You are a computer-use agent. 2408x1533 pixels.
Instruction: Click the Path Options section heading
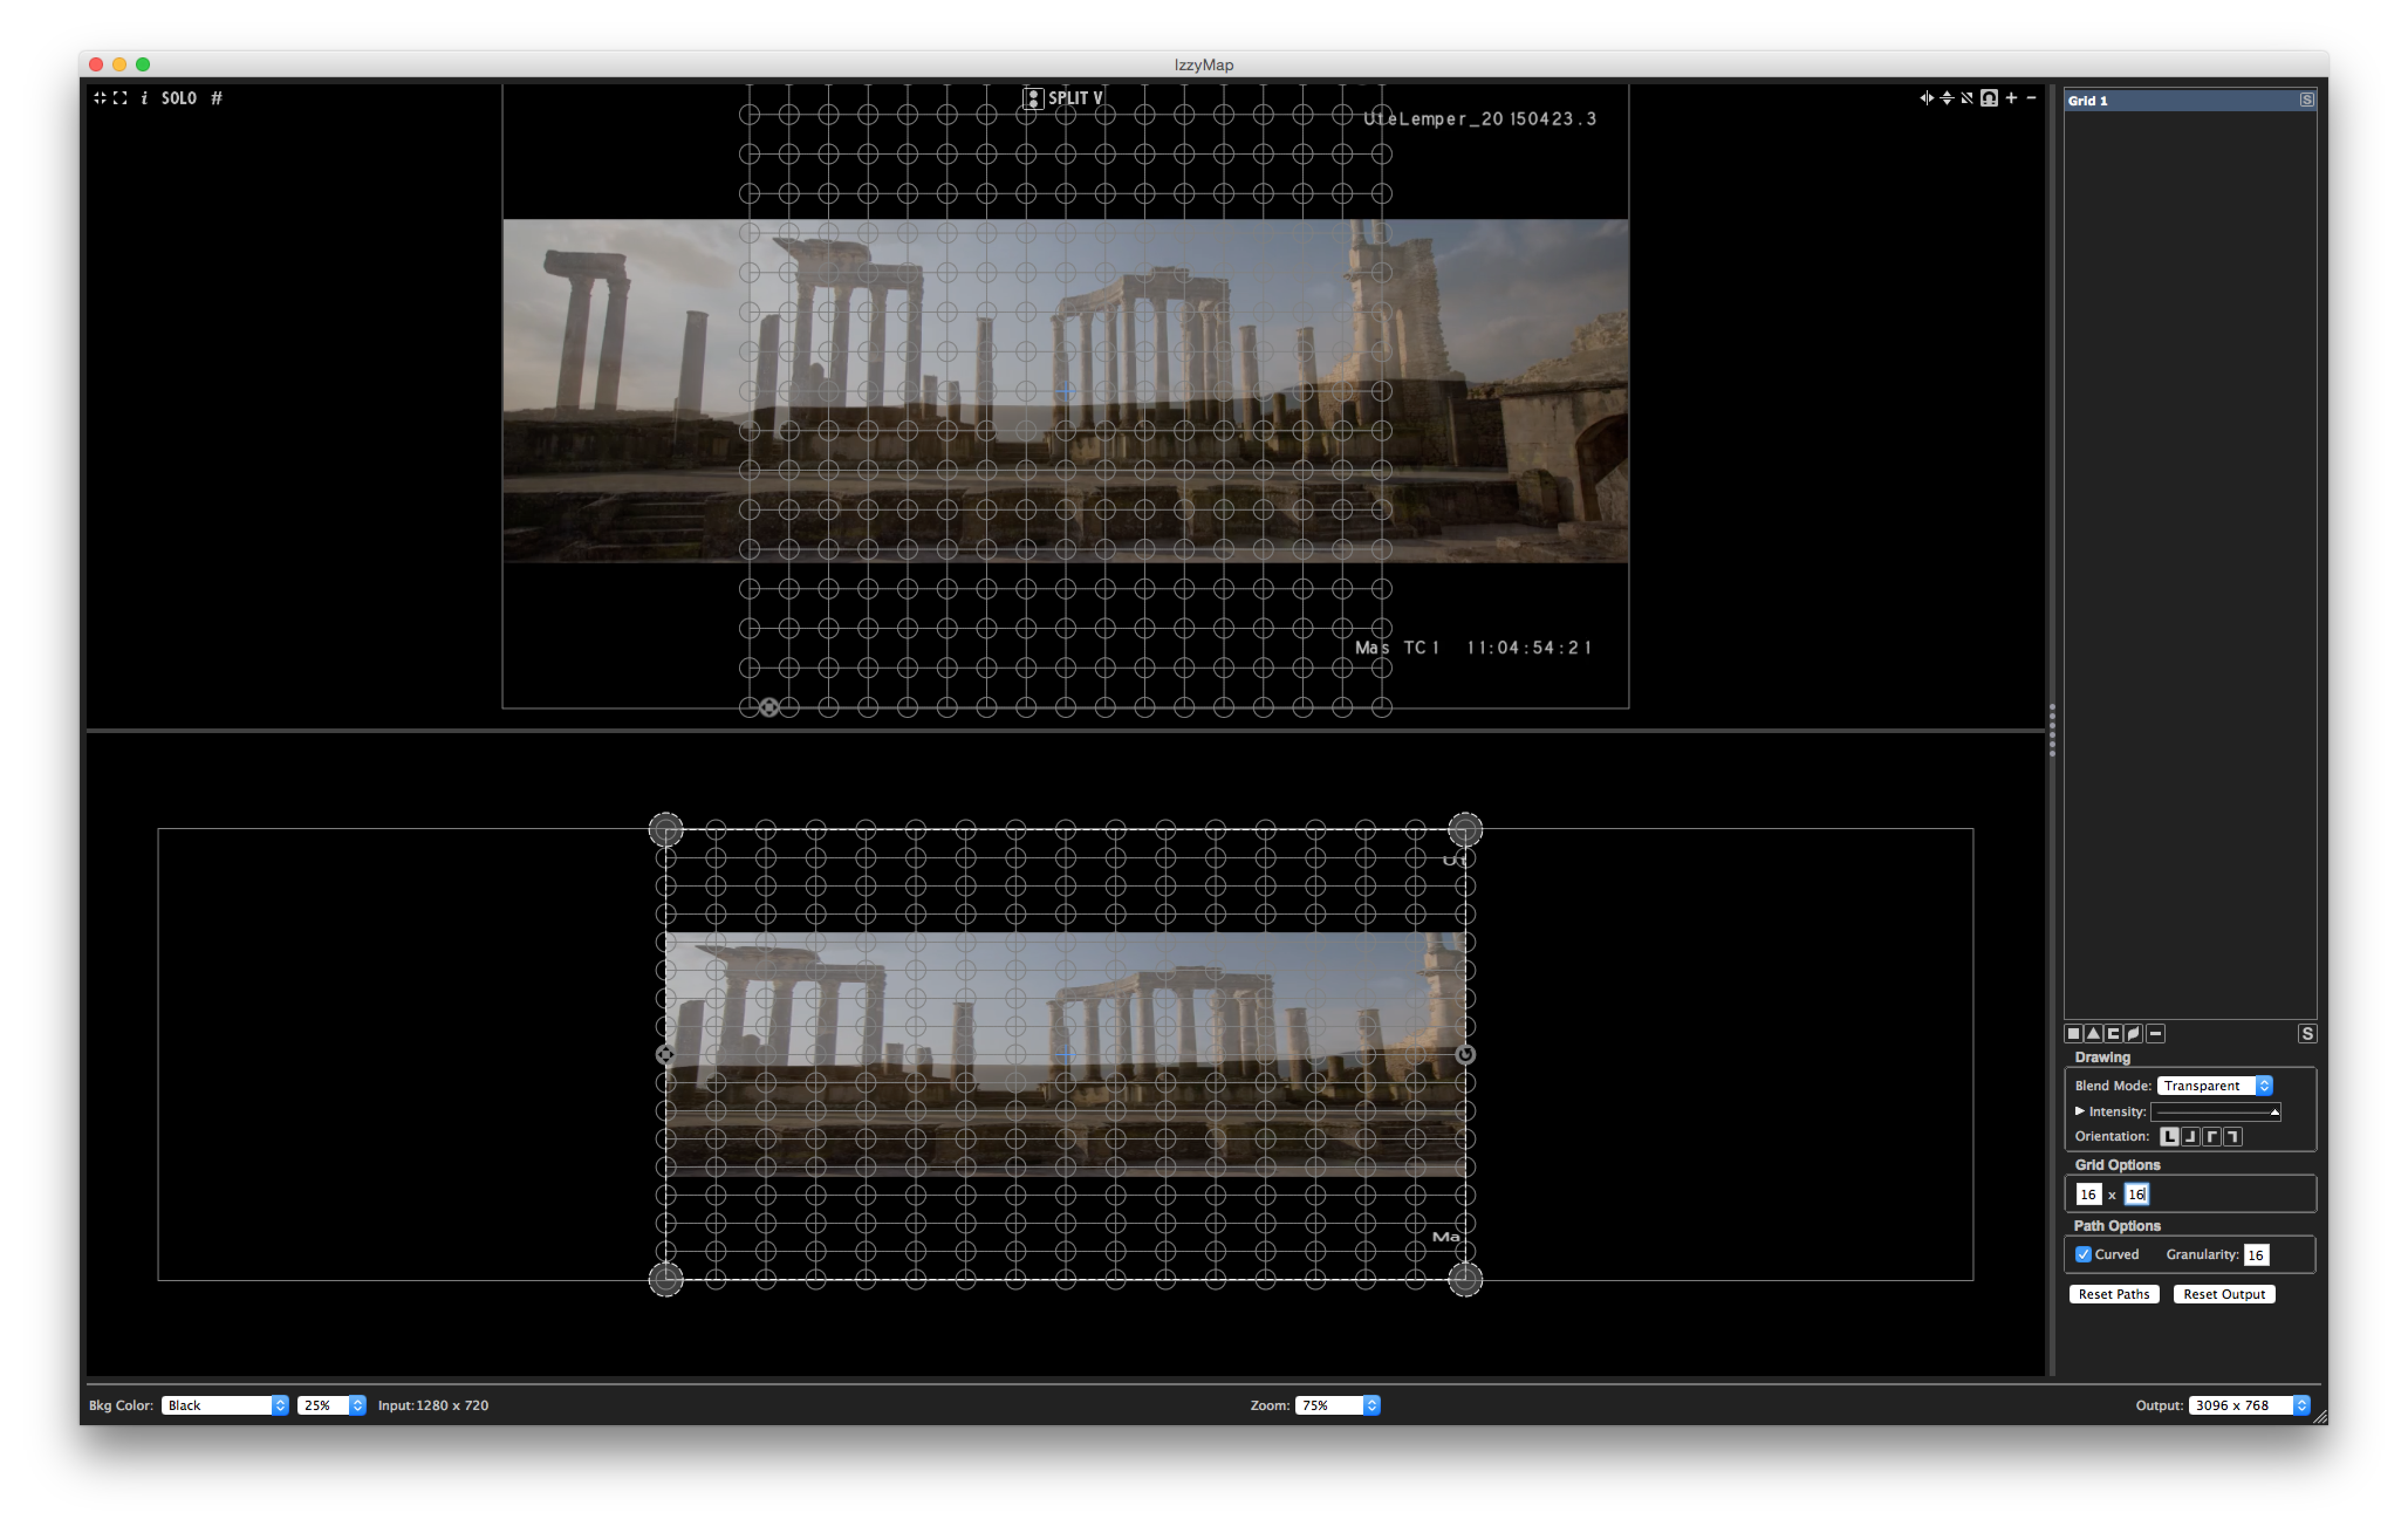(2117, 1226)
